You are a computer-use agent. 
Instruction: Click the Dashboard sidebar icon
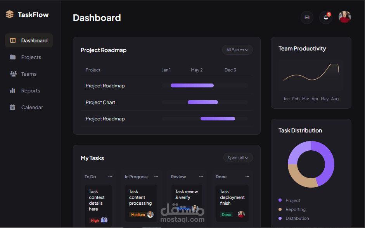point(13,40)
